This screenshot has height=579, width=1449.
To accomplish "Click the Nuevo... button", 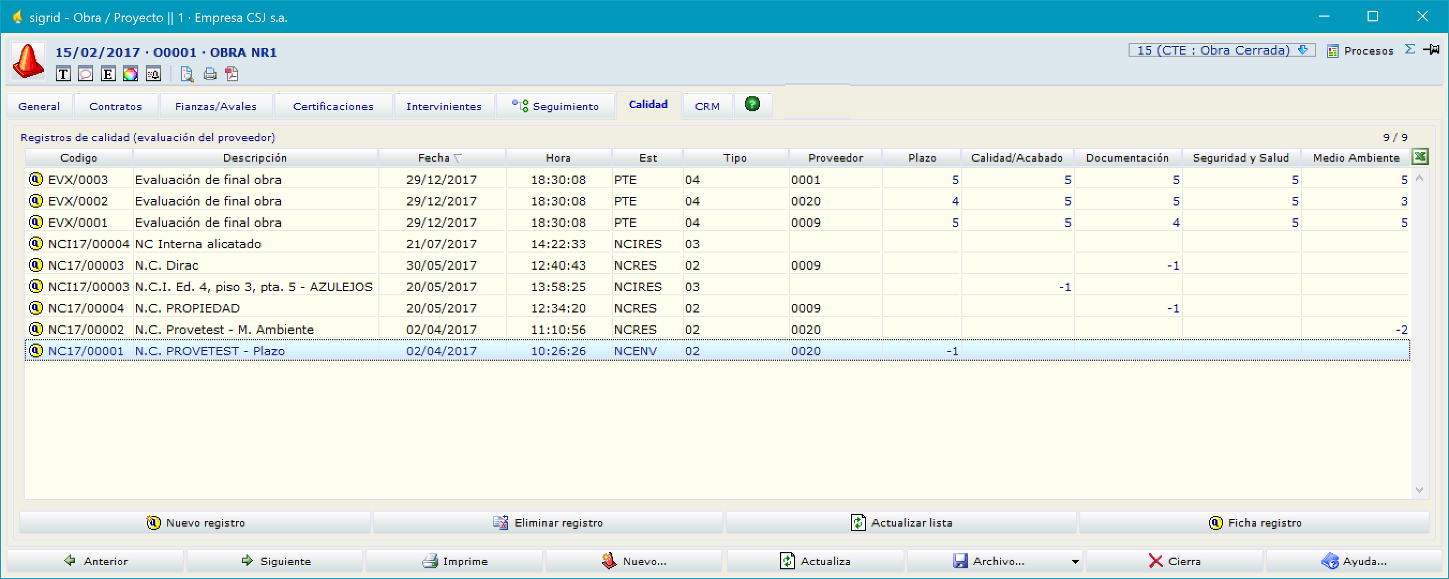I will click(x=634, y=560).
